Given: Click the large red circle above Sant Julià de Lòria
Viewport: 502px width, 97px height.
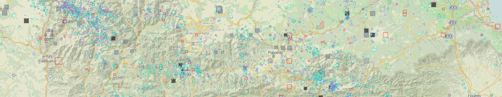Looking at the screenshot, I should tap(182, 41).
